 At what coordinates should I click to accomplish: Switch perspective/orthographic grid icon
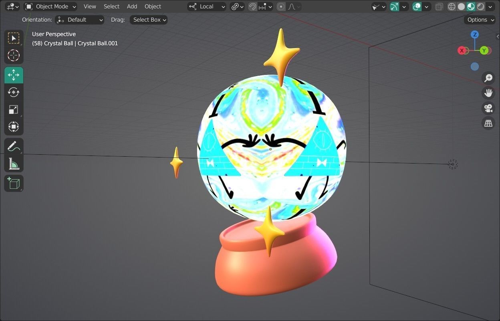coord(488,123)
